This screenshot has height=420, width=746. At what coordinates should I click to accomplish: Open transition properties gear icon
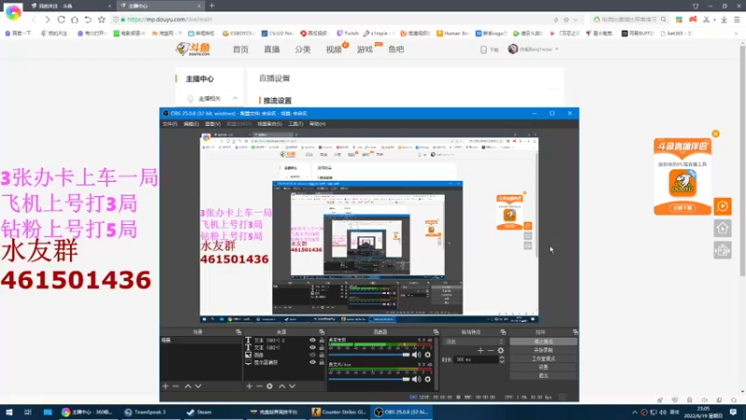[501, 351]
